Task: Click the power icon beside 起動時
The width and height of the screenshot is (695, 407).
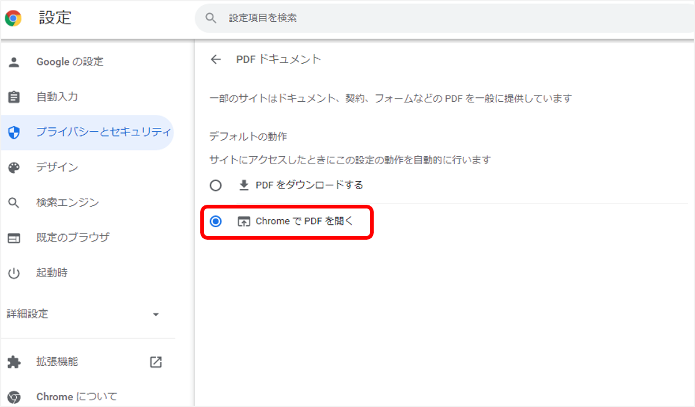Action: [14, 273]
